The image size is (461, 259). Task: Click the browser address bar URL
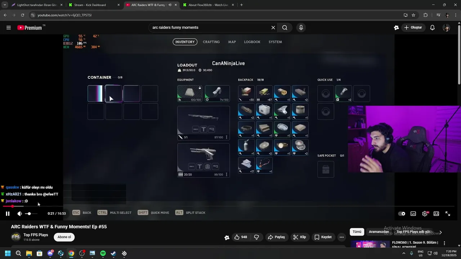click(65, 15)
